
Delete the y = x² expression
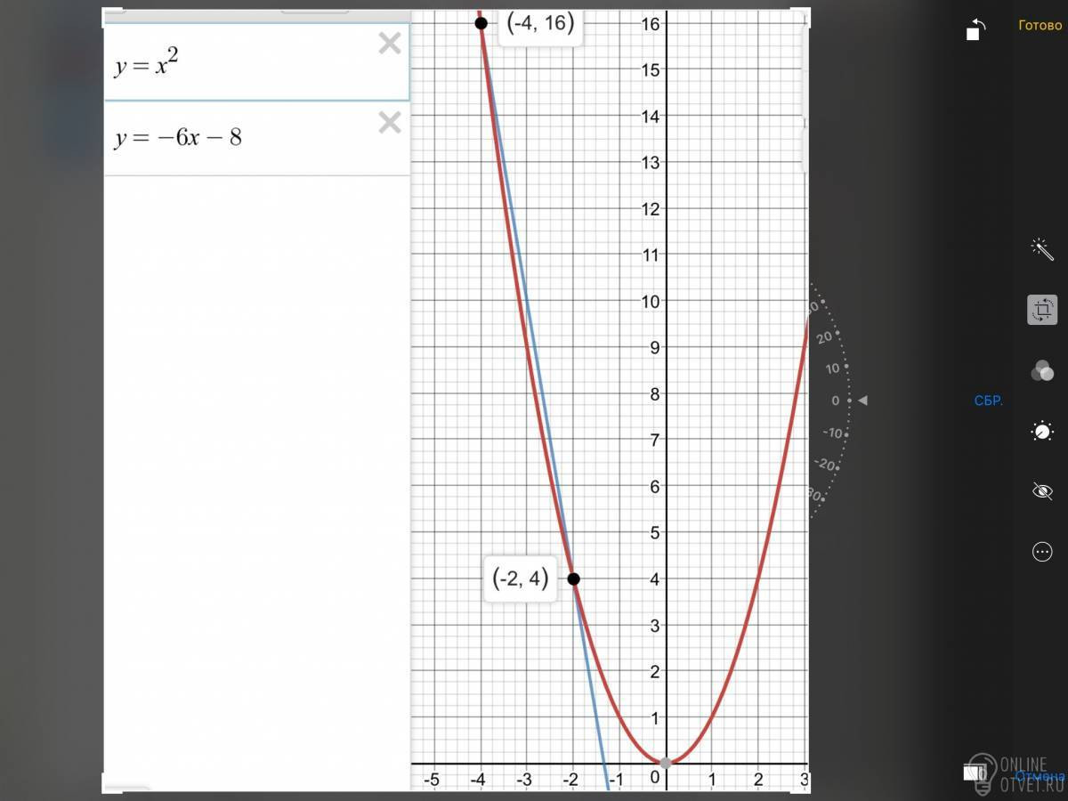click(390, 43)
